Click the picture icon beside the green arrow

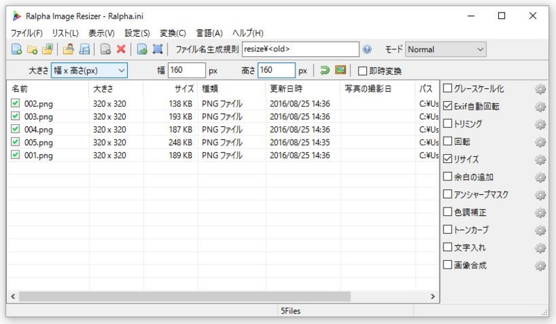tap(341, 70)
